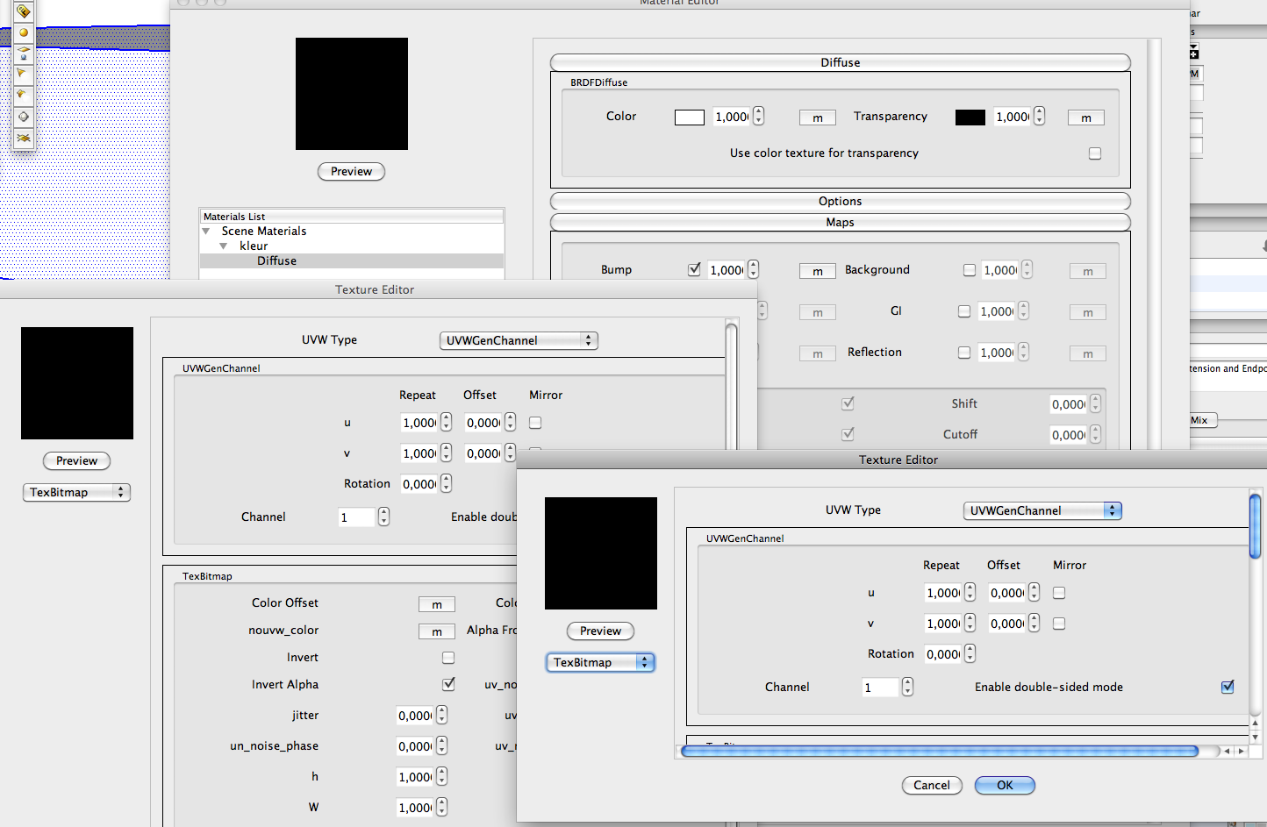
Task: Click Diffuse Color multiplier value field
Action: pos(731,117)
